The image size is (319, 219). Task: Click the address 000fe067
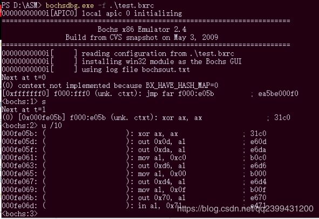pos(19,182)
